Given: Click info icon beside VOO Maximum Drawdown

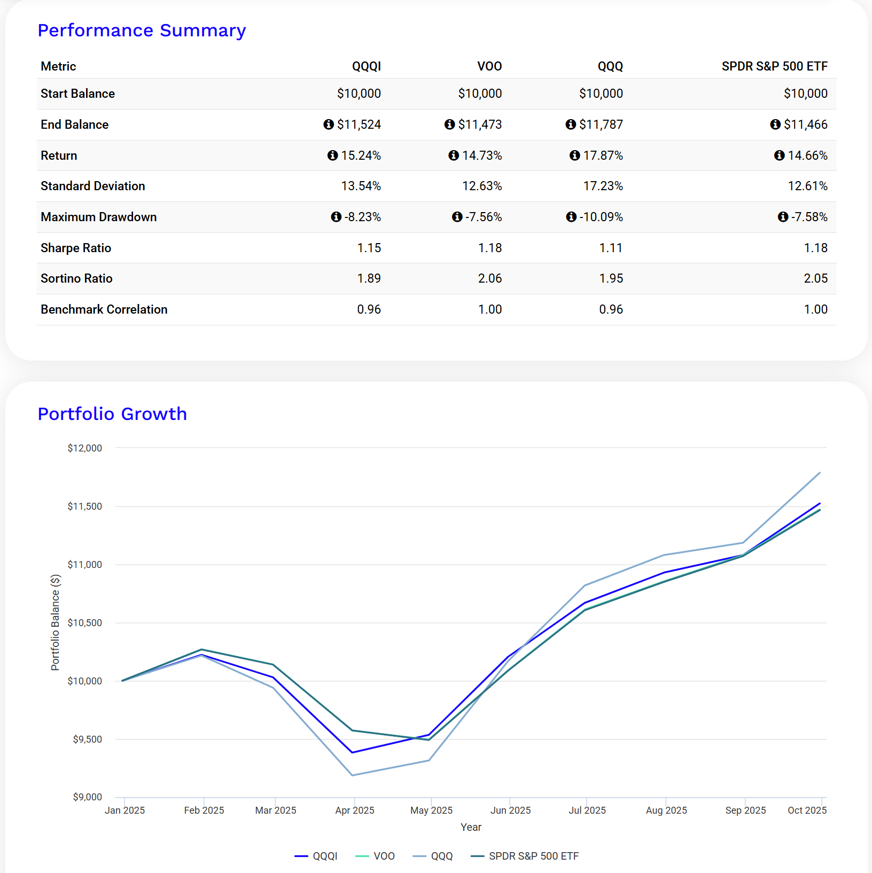Looking at the screenshot, I should [457, 217].
